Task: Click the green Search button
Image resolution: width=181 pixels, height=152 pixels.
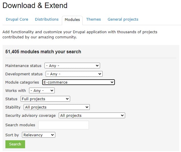Action: click(15, 144)
